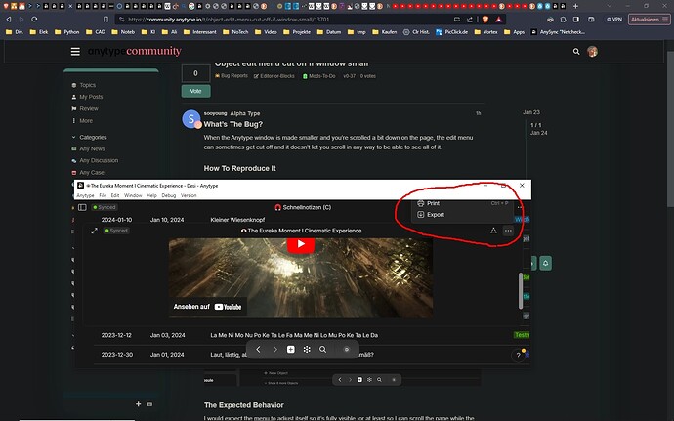Open the Interessant bookmarks folder
The width and height of the screenshot is (674, 421).
200,32
